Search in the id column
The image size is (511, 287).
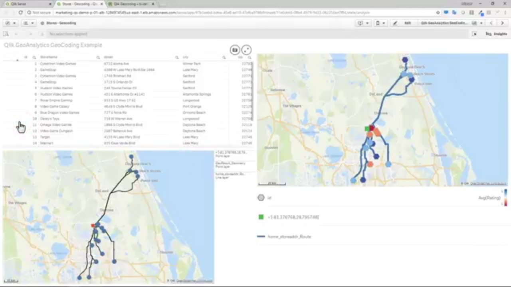click(34, 57)
